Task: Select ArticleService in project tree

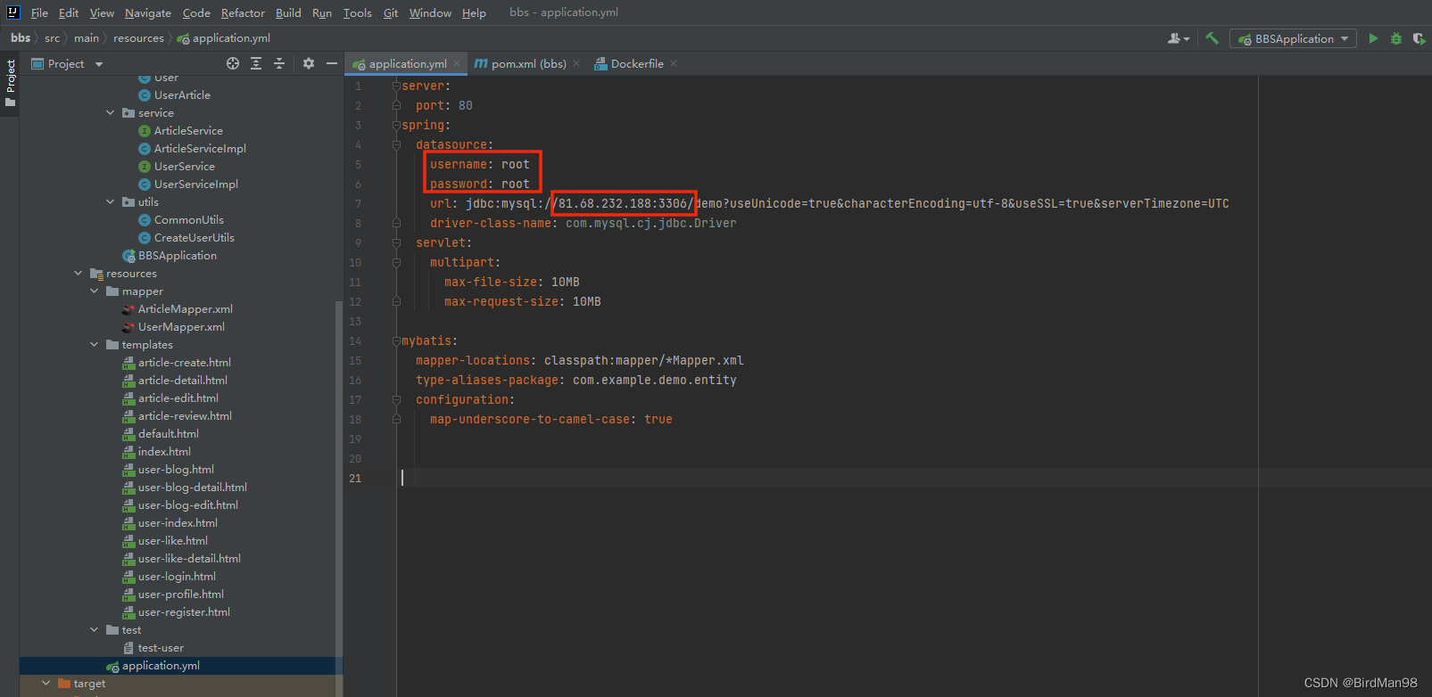Action: coord(188,131)
